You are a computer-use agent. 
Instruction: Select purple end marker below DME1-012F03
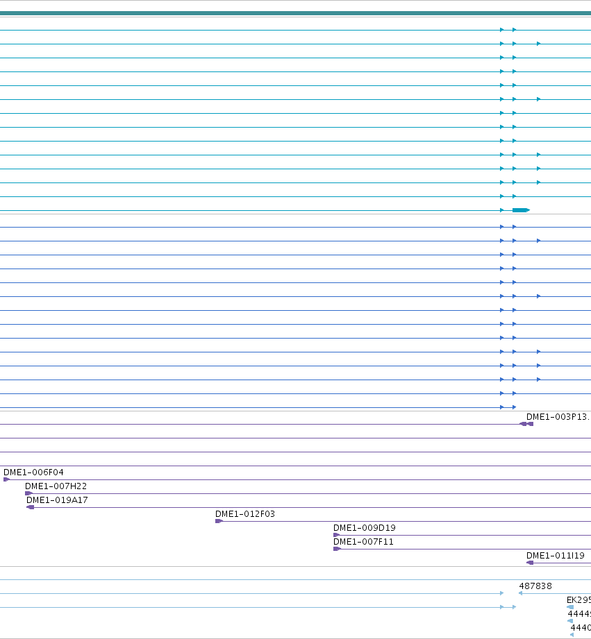click(219, 521)
